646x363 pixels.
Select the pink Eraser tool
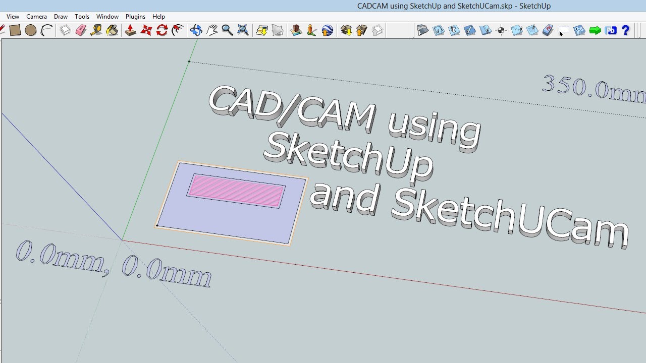(81, 30)
